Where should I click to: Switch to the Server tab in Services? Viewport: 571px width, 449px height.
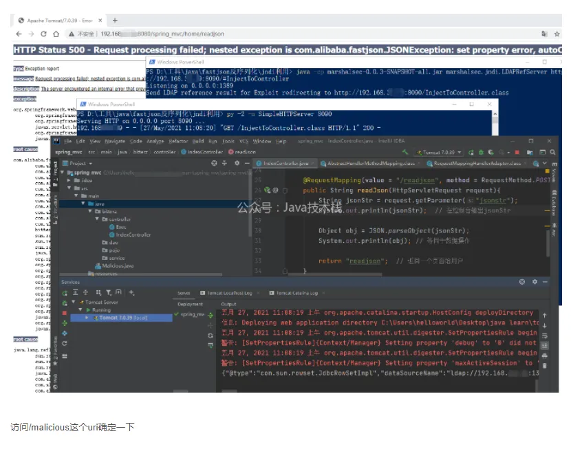coord(184,293)
